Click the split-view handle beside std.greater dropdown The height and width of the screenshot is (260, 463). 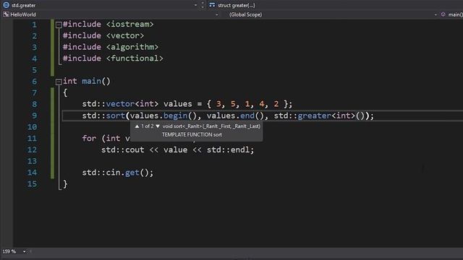tap(203, 5)
